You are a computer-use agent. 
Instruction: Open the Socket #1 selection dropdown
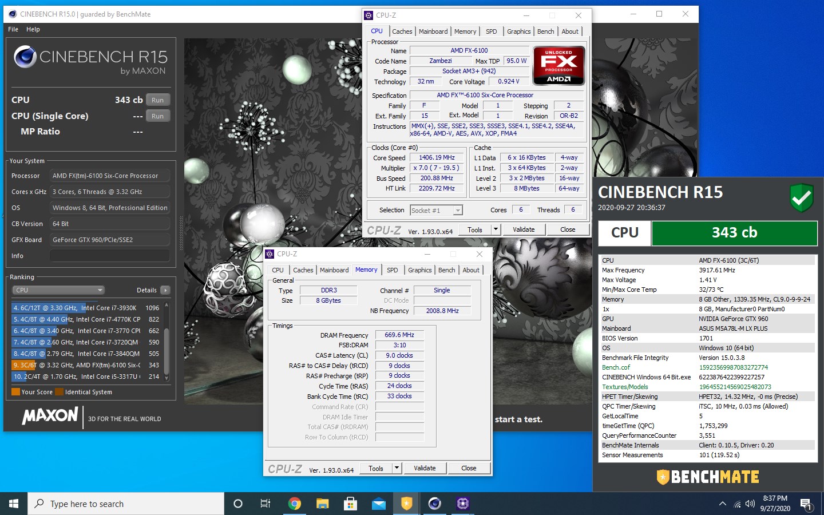(x=437, y=211)
